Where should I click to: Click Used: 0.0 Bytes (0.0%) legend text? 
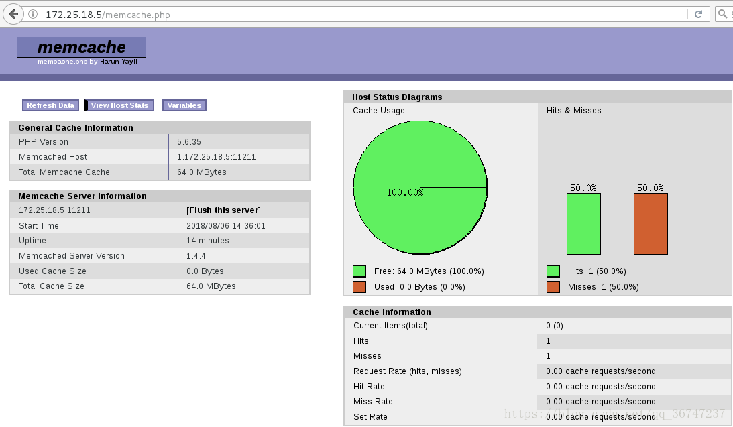(x=419, y=287)
